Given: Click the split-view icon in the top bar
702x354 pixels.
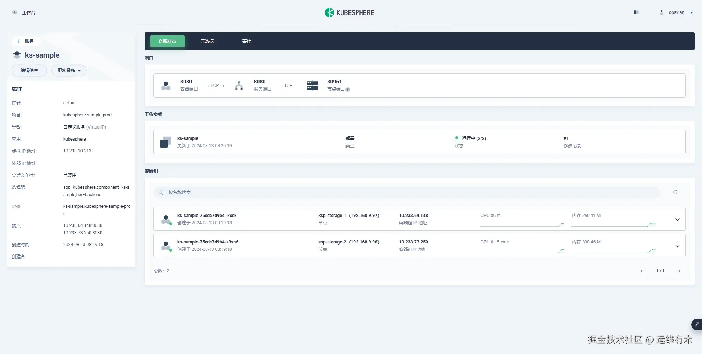Looking at the screenshot, I should pyautogui.click(x=636, y=12).
